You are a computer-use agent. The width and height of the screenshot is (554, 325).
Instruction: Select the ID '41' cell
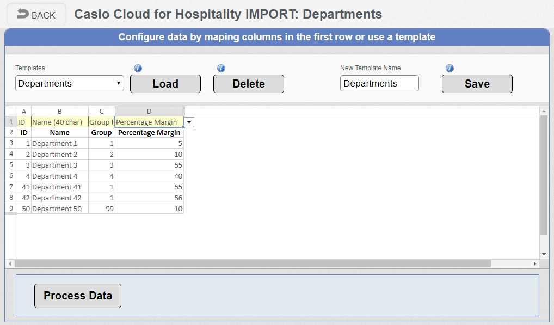pos(24,187)
